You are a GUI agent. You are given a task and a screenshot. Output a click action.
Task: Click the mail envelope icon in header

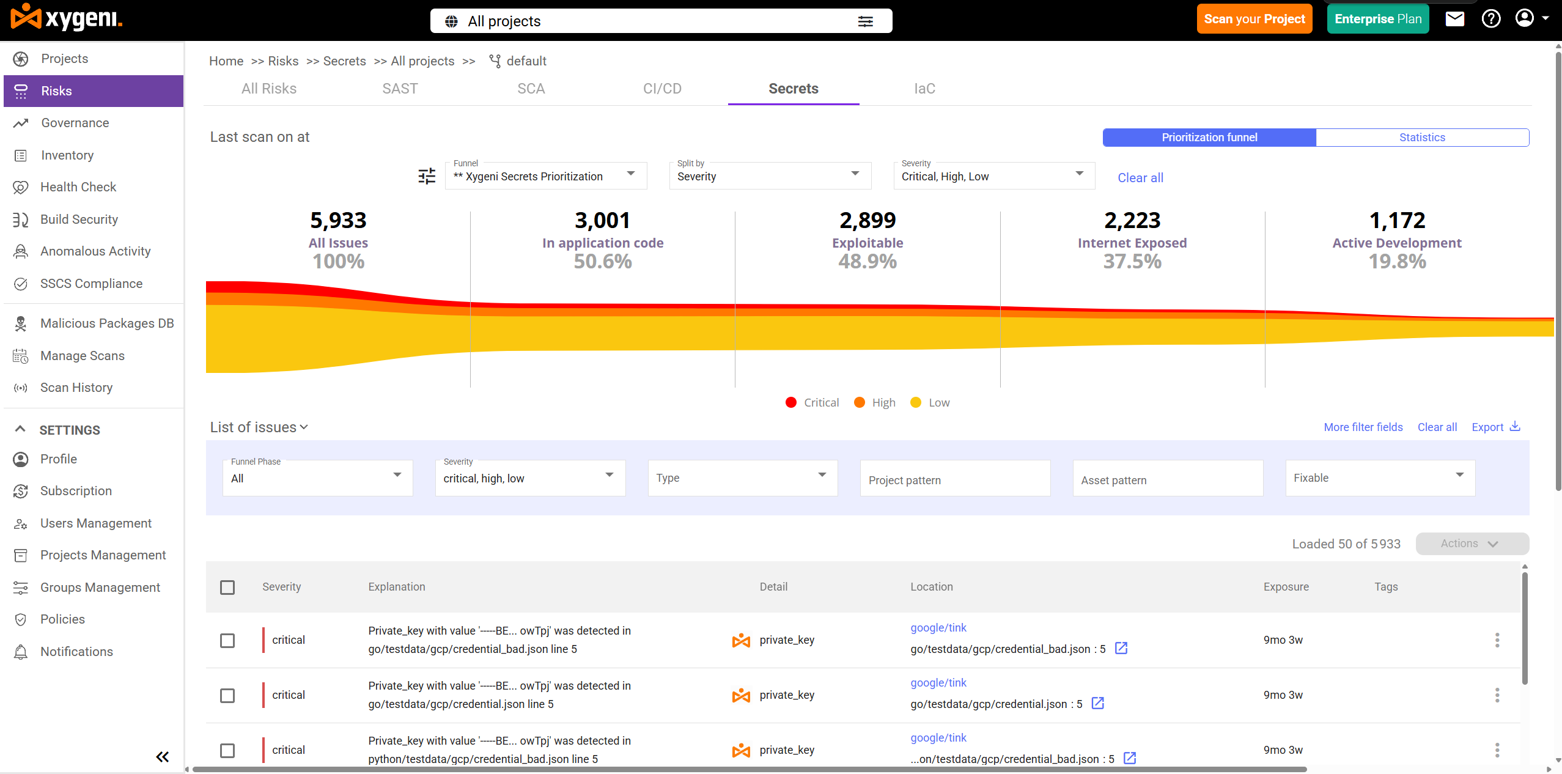(1454, 19)
